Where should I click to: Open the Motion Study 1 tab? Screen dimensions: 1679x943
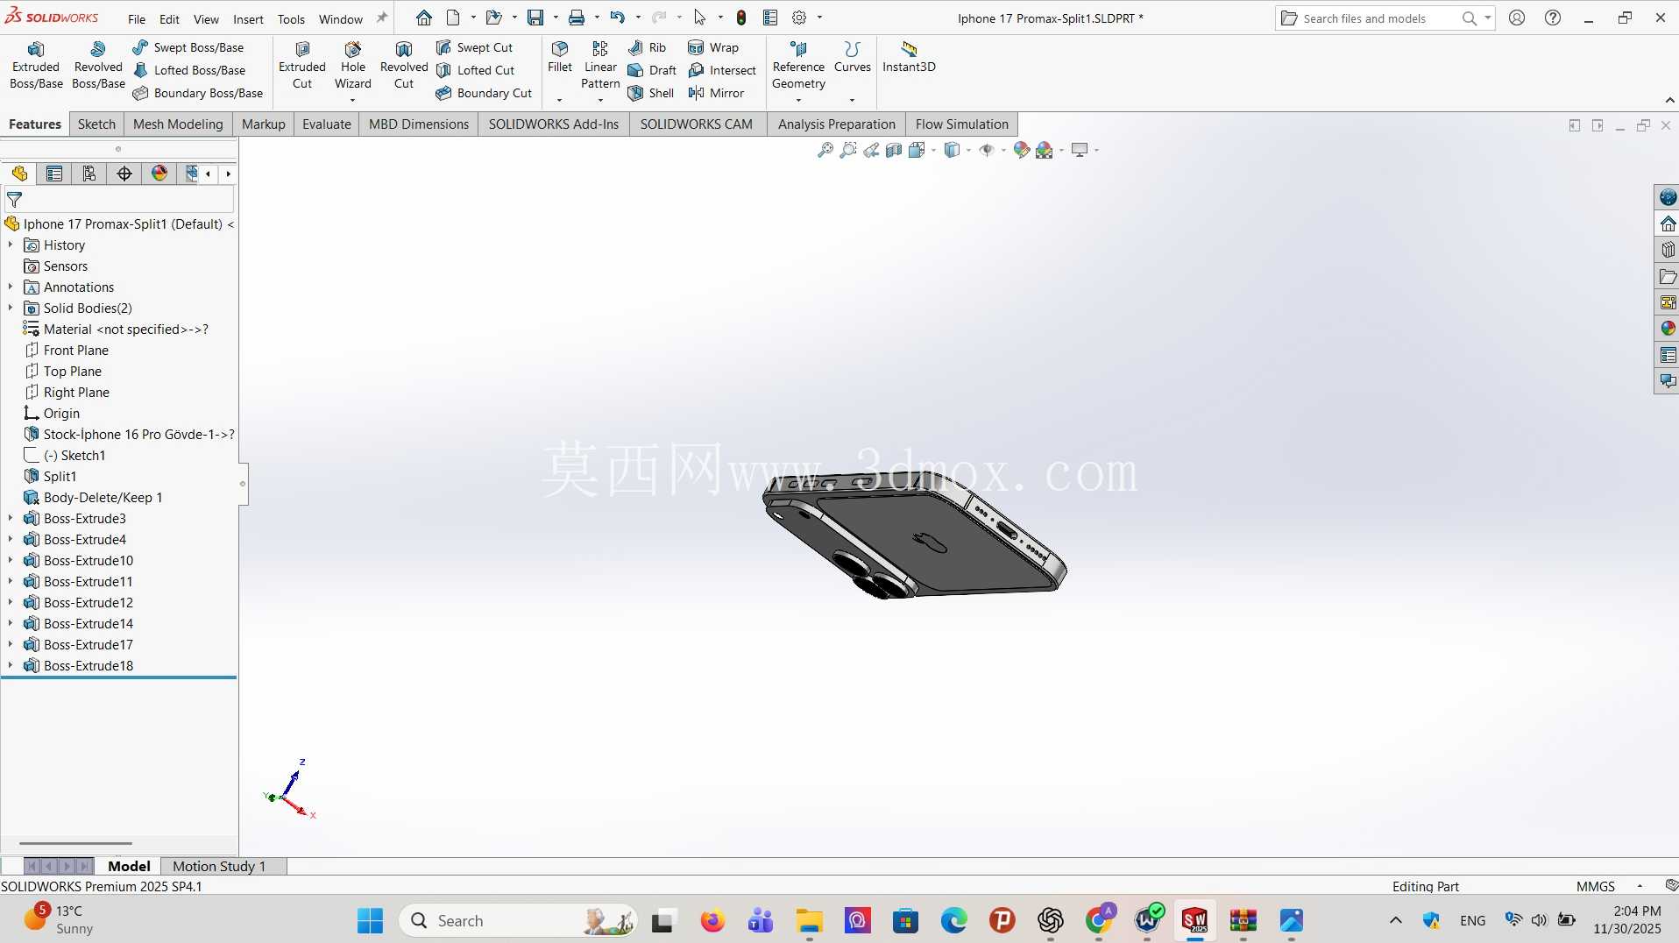(219, 866)
